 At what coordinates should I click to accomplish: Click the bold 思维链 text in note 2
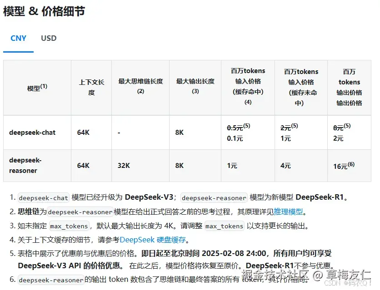pyautogui.click(x=29, y=212)
